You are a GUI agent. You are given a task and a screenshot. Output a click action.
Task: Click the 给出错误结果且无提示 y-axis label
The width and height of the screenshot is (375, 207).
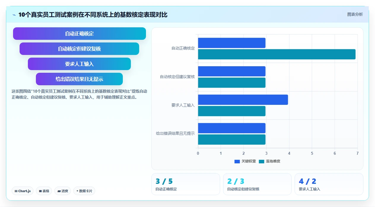(x=175, y=134)
